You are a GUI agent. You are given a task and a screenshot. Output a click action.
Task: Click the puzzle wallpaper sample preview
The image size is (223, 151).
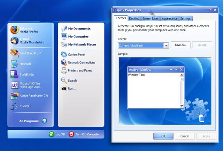point(165,91)
